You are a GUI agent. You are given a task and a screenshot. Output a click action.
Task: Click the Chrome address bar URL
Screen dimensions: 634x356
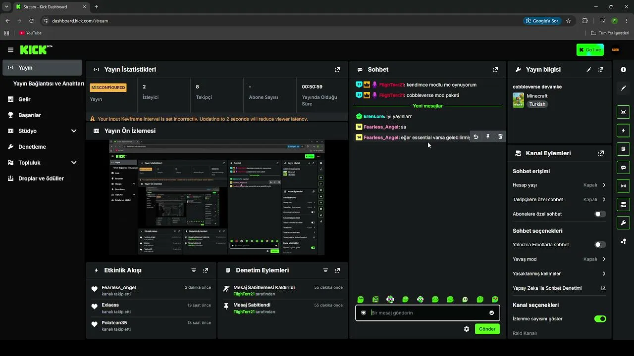pyautogui.click(x=80, y=21)
